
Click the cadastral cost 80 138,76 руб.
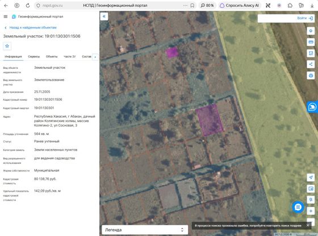tap(45, 179)
